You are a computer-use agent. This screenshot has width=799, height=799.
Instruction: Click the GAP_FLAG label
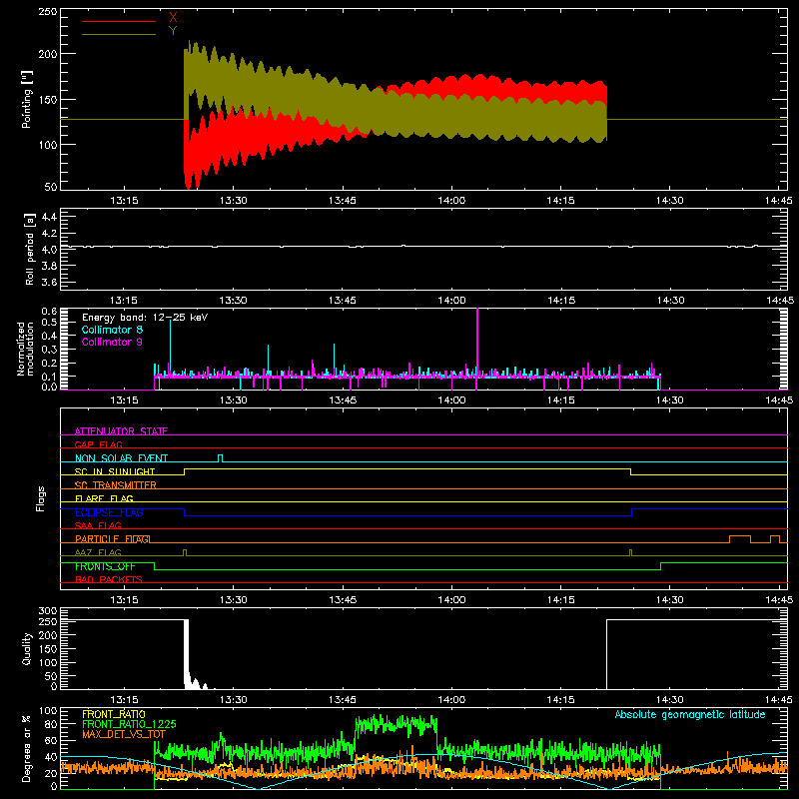tap(98, 444)
